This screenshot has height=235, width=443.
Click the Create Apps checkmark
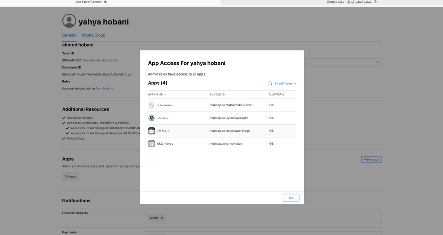(64, 139)
